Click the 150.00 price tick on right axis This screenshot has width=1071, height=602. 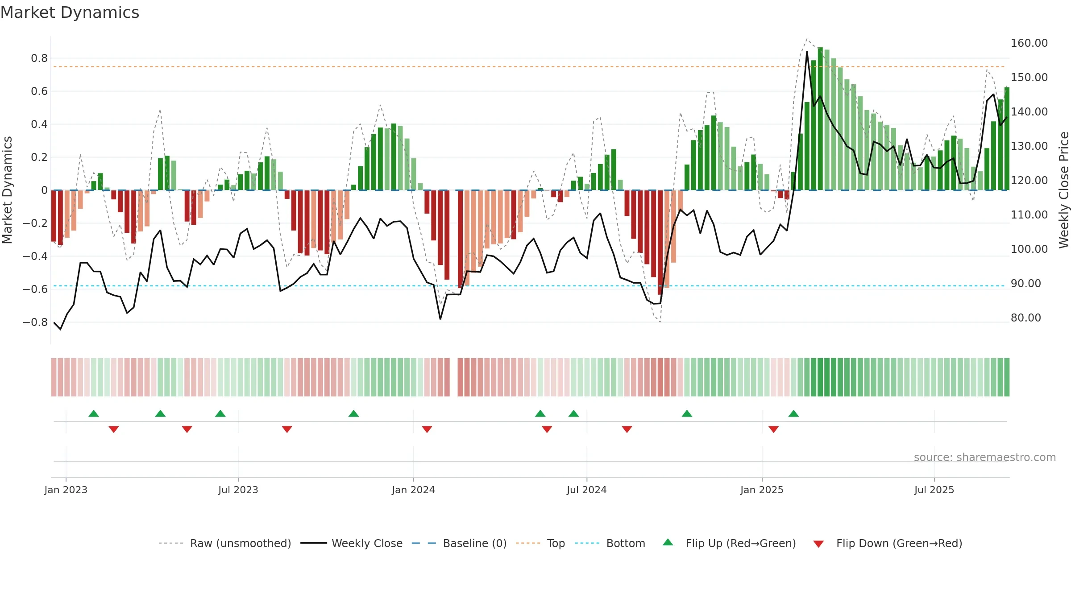(x=1029, y=78)
